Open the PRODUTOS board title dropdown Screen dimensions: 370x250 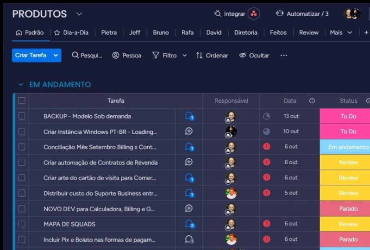coord(79,14)
